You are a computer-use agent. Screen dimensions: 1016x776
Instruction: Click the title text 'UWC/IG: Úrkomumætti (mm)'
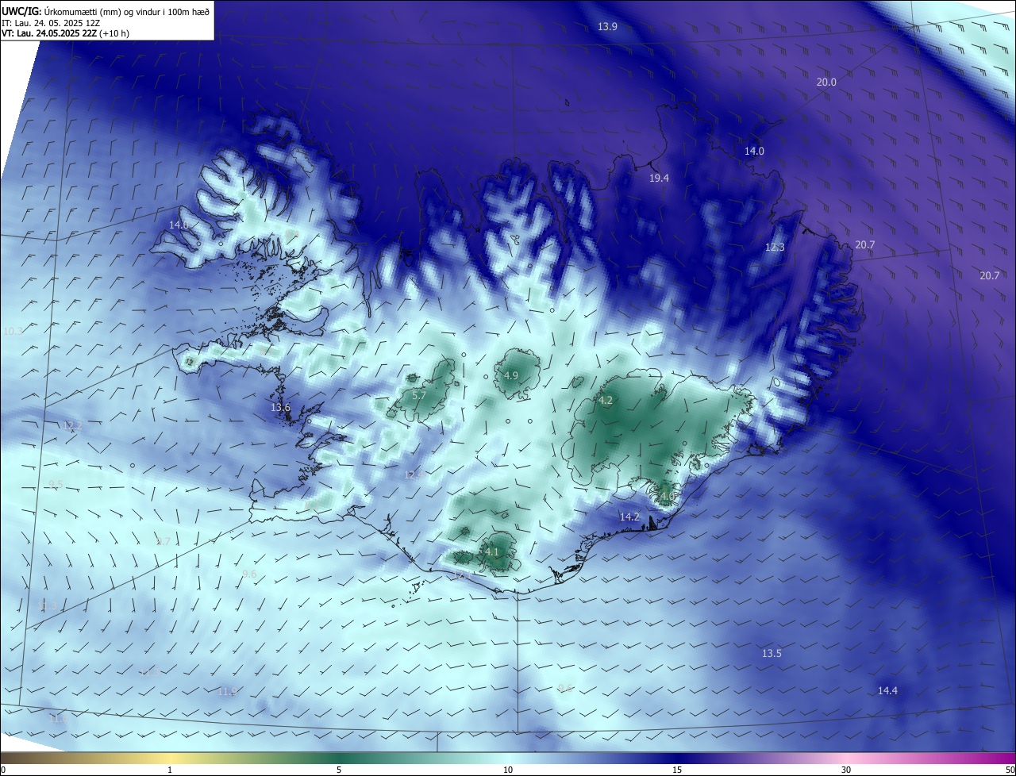[x=60, y=11]
